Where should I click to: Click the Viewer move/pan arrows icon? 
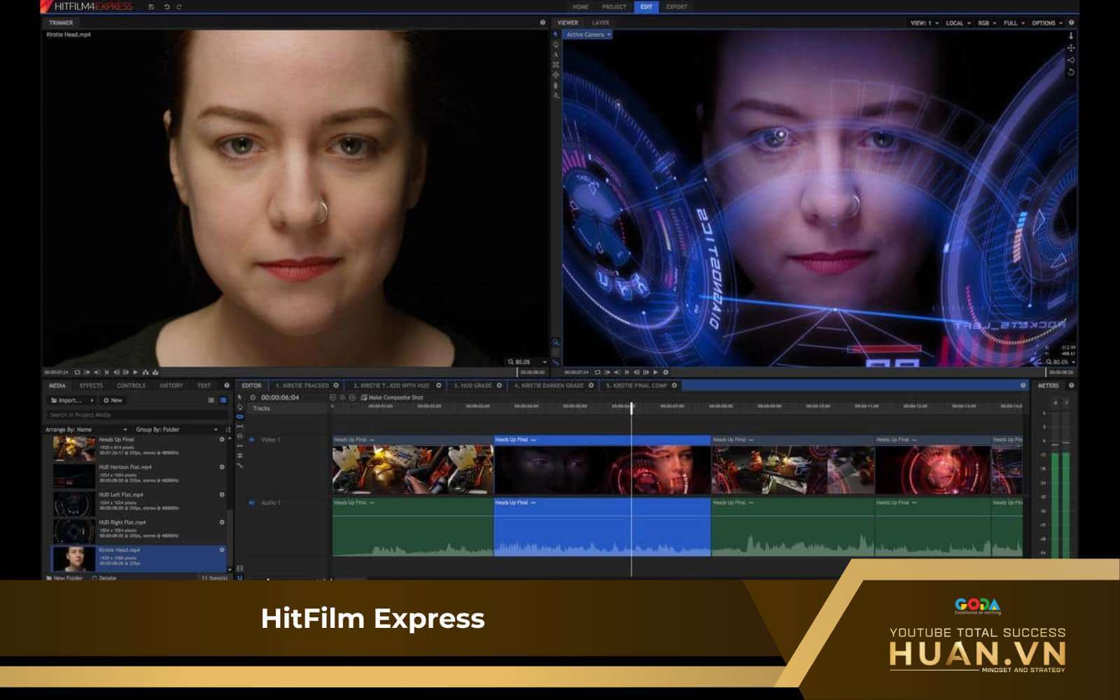click(x=1070, y=48)
